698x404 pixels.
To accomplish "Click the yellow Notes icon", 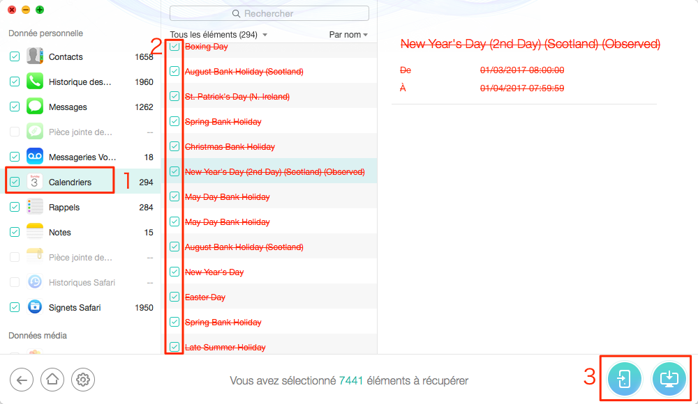I will click(x=35, y=232).
